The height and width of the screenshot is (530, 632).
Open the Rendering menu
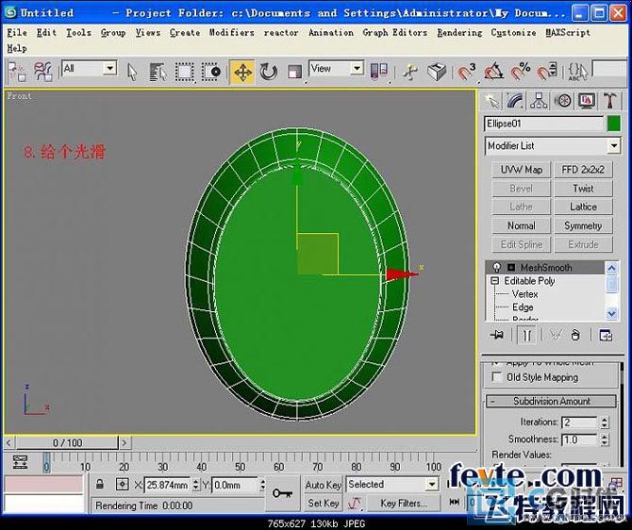(459, 33)
